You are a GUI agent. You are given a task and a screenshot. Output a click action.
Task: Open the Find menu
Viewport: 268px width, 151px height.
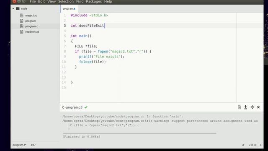80,2
